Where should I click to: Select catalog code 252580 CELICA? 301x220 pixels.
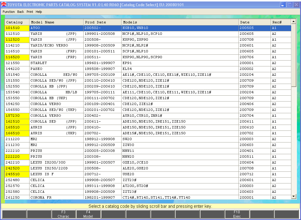pyautogui.click(x=148, y=192)
